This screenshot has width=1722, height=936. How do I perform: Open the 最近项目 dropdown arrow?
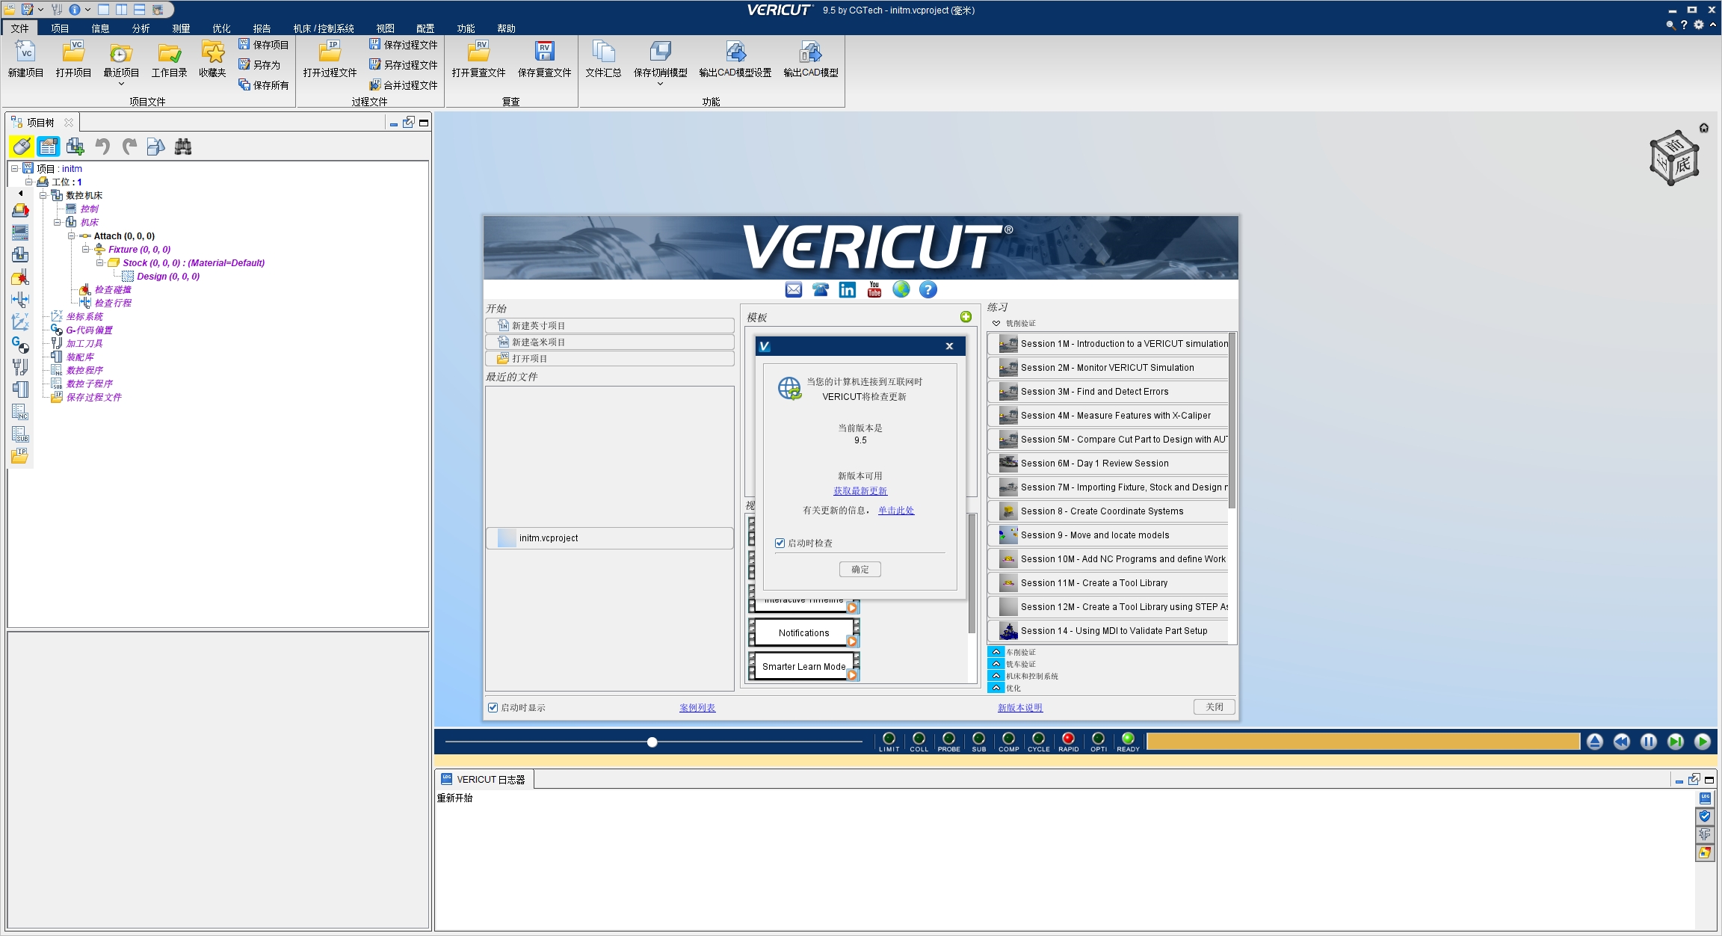coord(121,84)
